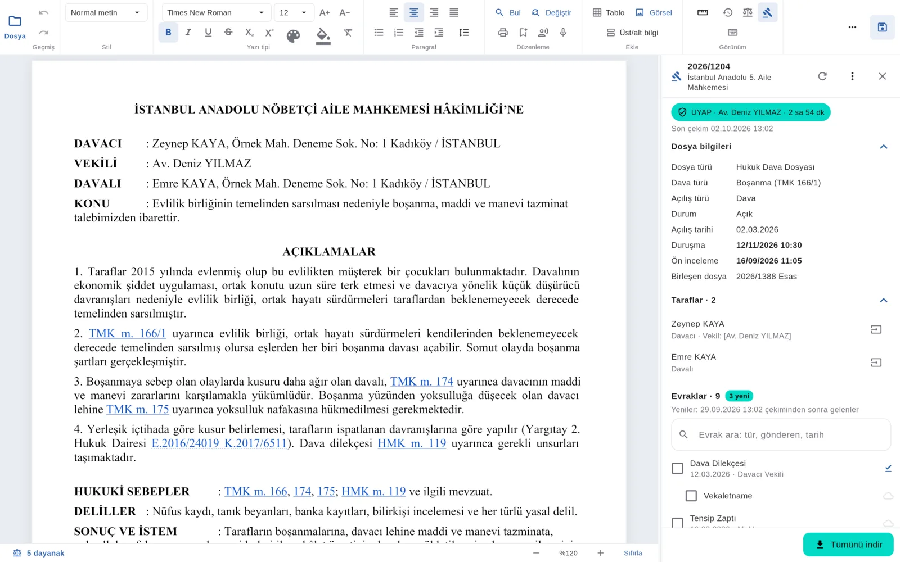This screenshot has width=900, height=562.
Task: Open the version history view
Action: coord(728,12)
